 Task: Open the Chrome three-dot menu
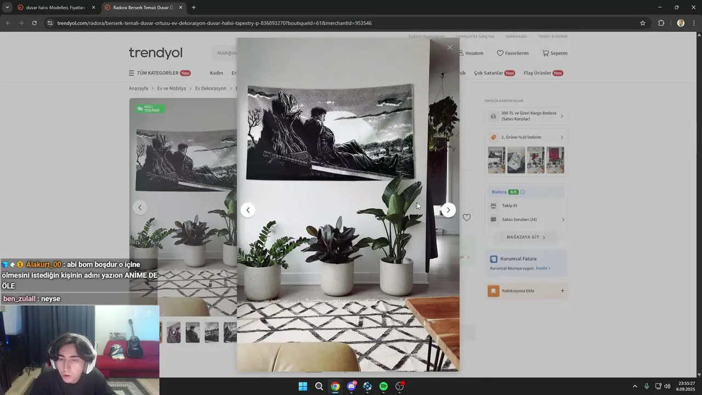point(694,23)
